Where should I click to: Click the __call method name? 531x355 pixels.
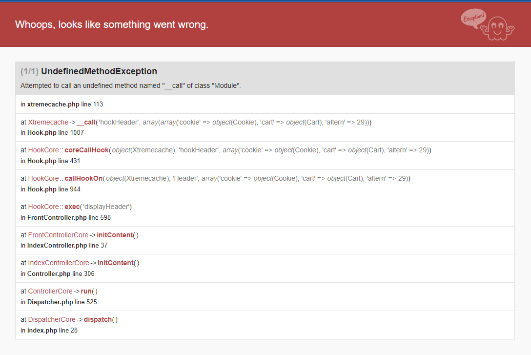pyautogui.click(x=86, y=122)
